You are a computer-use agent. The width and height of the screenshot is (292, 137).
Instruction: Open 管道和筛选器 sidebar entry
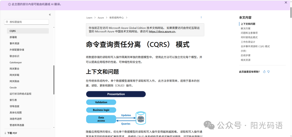tap(17, 125)
